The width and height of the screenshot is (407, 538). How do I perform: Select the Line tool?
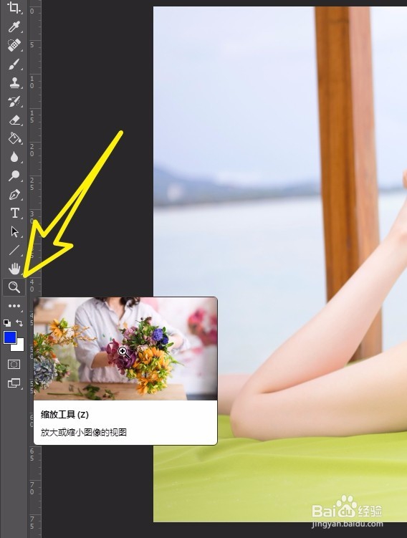click(x=14, y=250)
